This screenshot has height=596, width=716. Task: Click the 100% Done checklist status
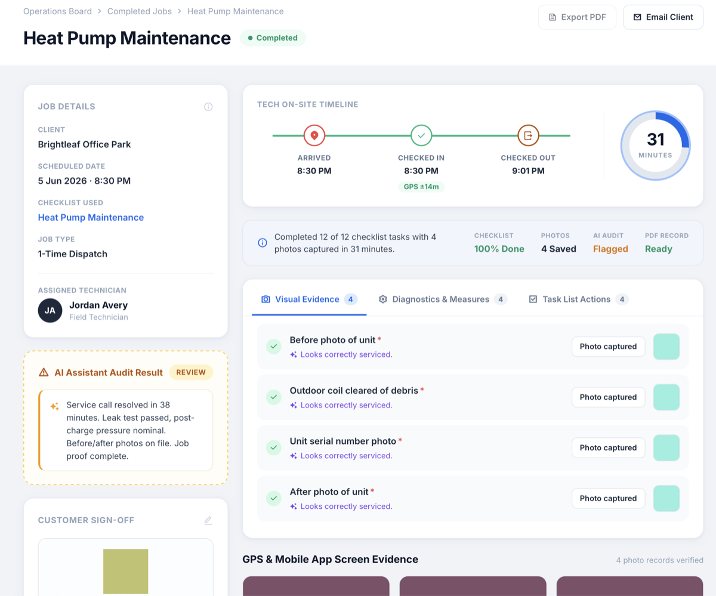tap(499, 249)
